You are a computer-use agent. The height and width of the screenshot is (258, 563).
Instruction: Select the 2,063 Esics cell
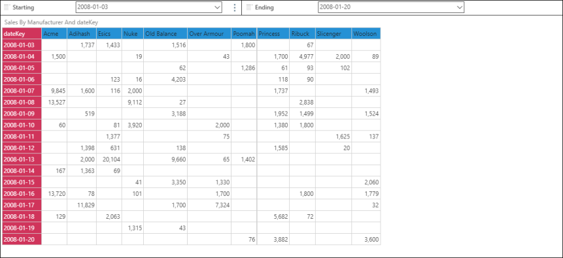[x=109, y=217]
